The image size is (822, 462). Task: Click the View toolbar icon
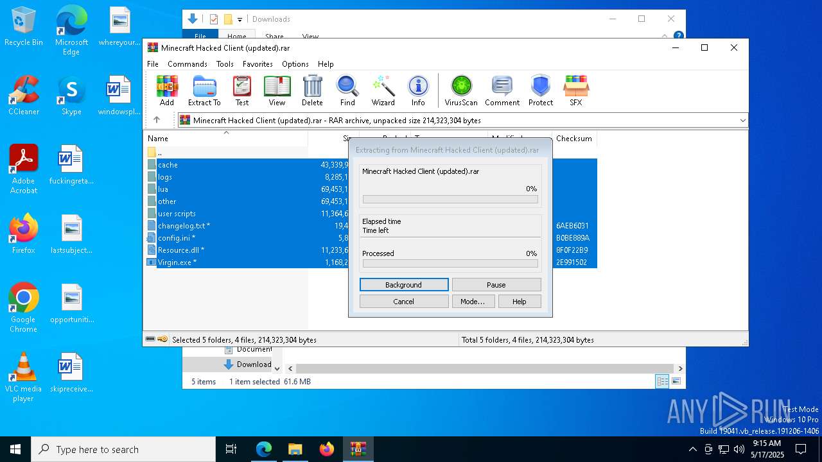[x=277, y=90]
